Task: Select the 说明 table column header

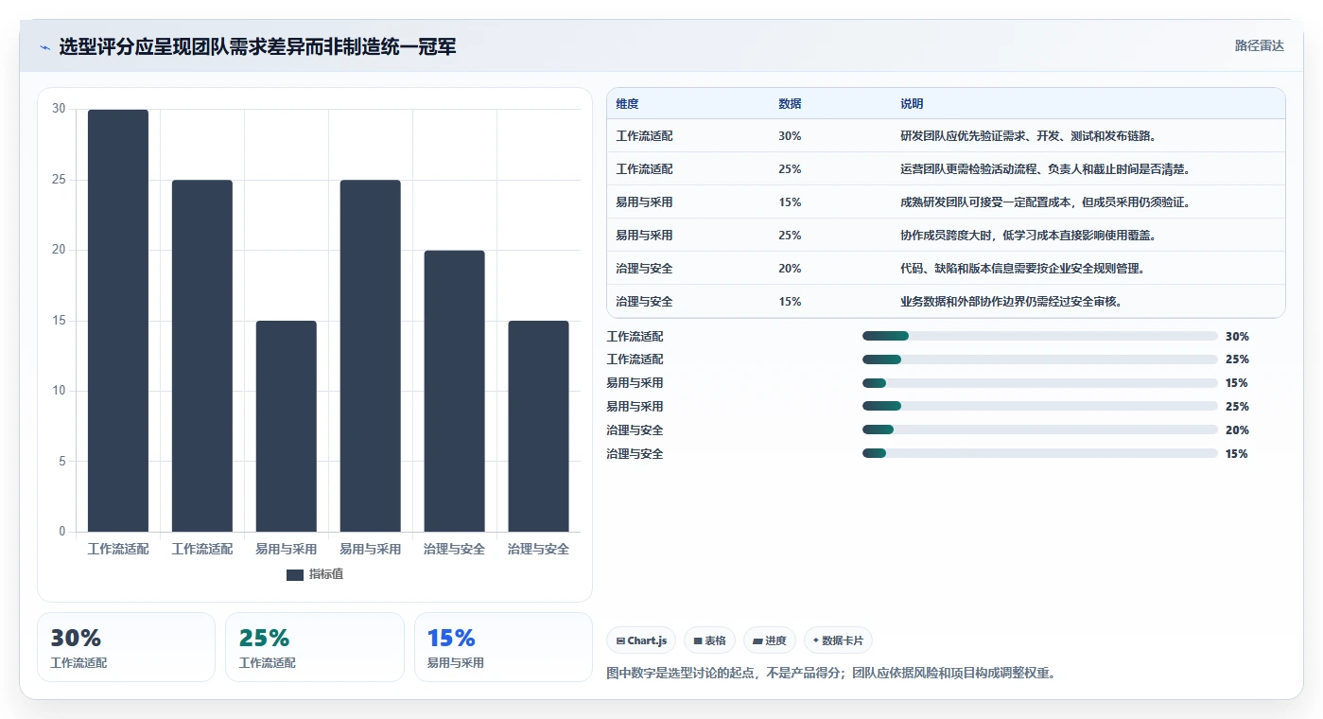Action: pyautogui.click(x=912, y=104)
